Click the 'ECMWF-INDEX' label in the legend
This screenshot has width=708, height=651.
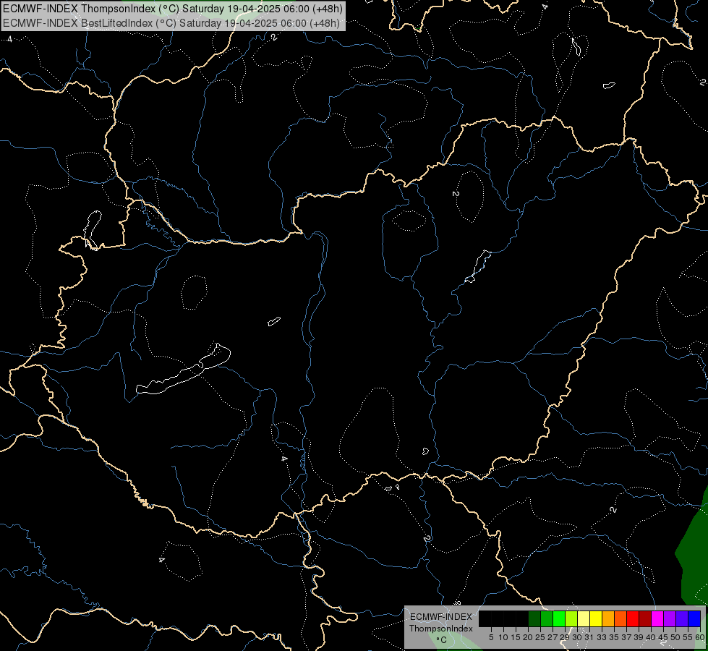[440, 617]
